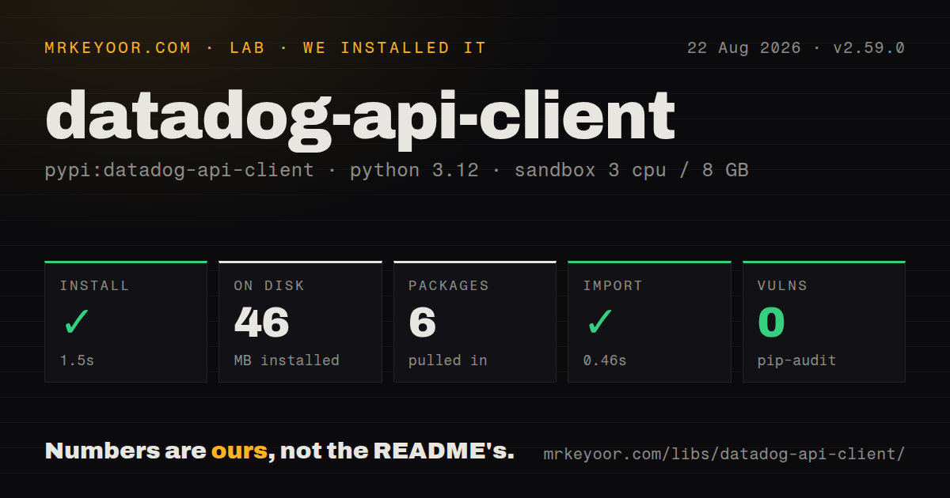
Task: Open the mrkeyoor.com/libs/datadog-api-client/ URL
Action: 724,455
